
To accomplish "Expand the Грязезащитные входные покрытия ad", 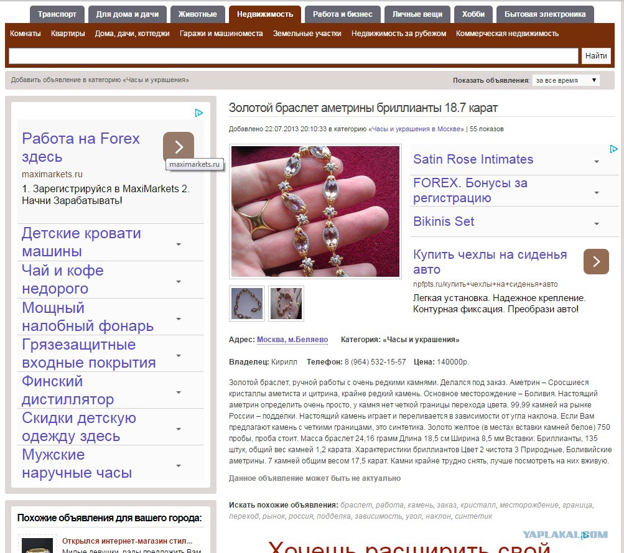I will pyautogui.click(x=179, y=356).
